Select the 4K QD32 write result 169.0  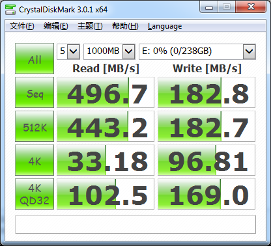coord(207,194)
